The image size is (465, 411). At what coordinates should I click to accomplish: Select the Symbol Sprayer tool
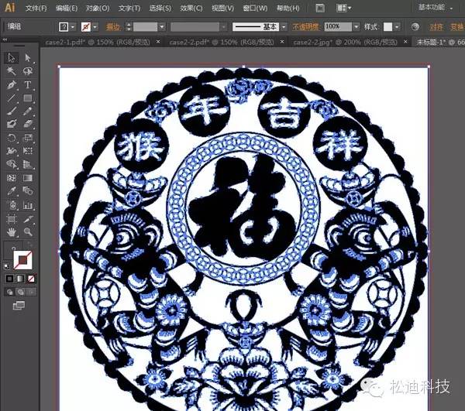tap(12, 205)
